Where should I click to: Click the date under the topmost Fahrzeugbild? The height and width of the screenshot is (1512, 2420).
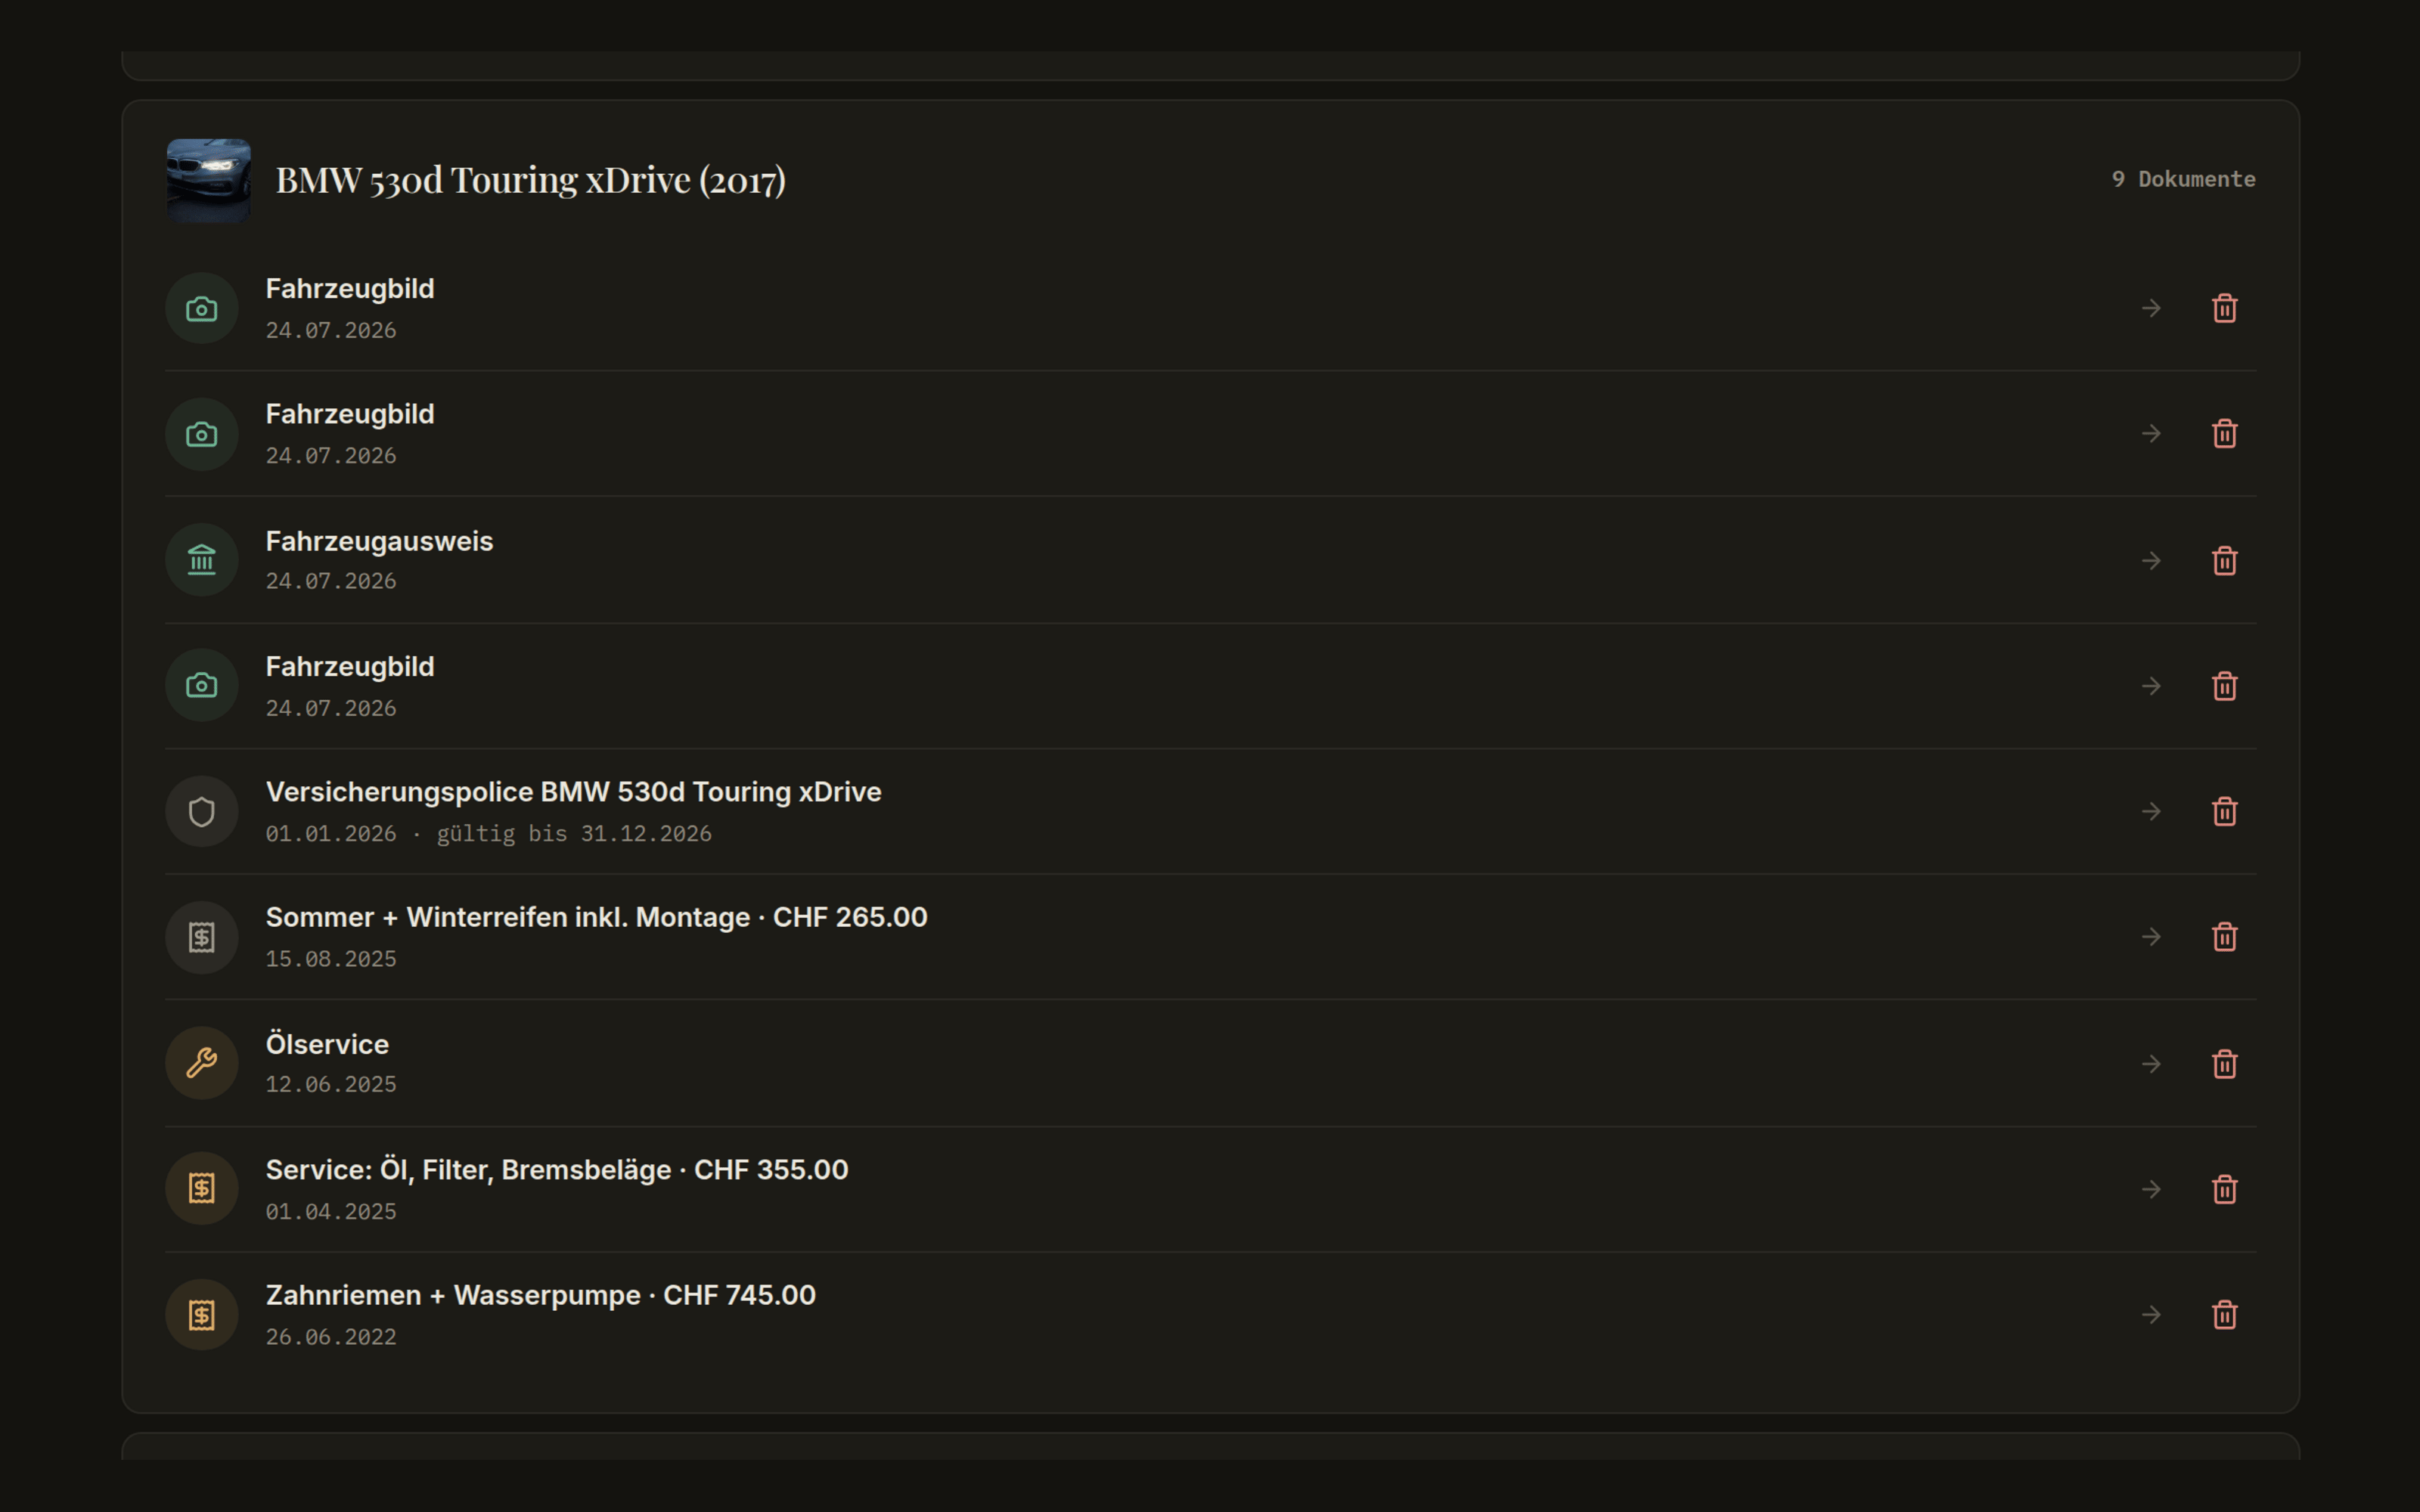pos(331,330)
